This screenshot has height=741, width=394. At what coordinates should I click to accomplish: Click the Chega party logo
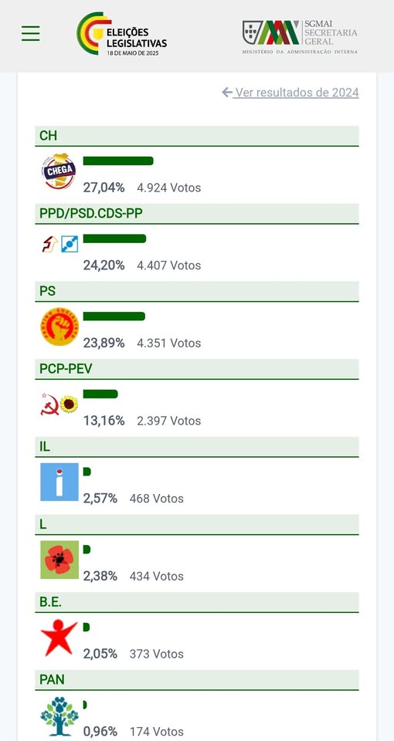59,171
